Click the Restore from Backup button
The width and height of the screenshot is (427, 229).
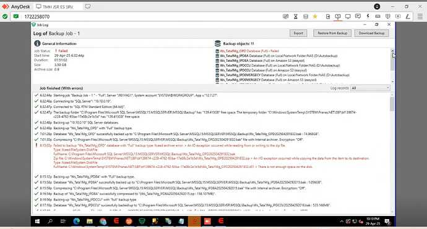pyautogui.click(x=332, y=33)
